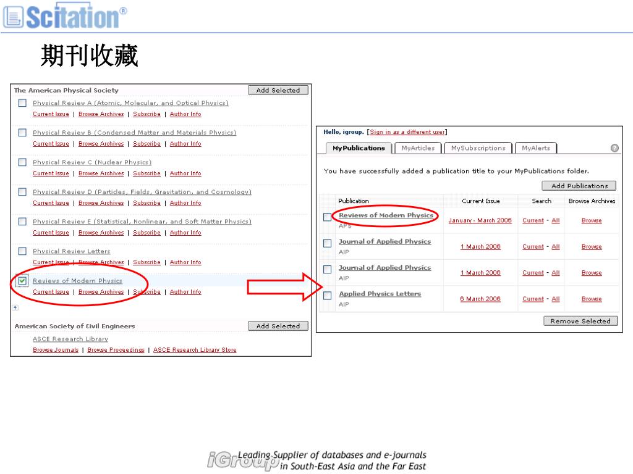Click Sign in as a different user
633x474 pixels.
click(x=407, y=132)
